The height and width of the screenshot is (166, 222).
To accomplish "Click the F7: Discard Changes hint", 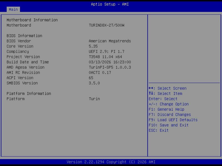I will tap(170, 115).
